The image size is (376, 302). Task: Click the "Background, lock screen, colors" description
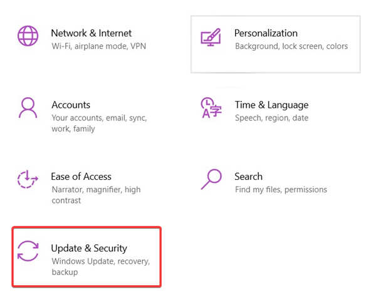point(291,46)
